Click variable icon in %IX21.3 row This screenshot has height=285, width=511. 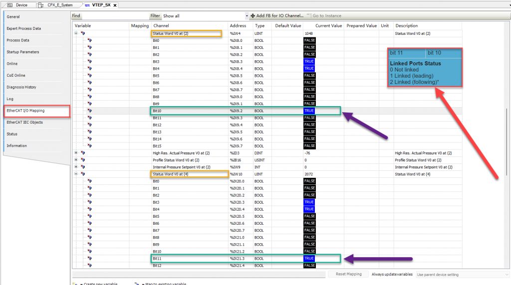(x=90, y=258)
